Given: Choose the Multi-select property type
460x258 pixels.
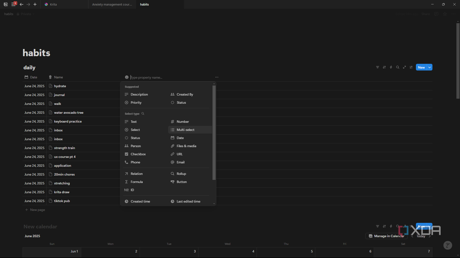Looking at the screenshot, I should pyautogui.click(x=190, y=130).
